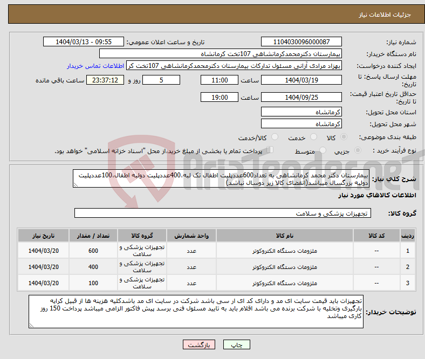Viewport: 425px width, 359px height.
Task: Click the validity time field 19:00
Action: (x=220, y=97)
